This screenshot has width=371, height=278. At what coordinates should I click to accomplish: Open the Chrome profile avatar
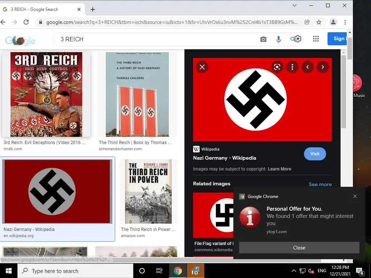click(x=333, y=22)
